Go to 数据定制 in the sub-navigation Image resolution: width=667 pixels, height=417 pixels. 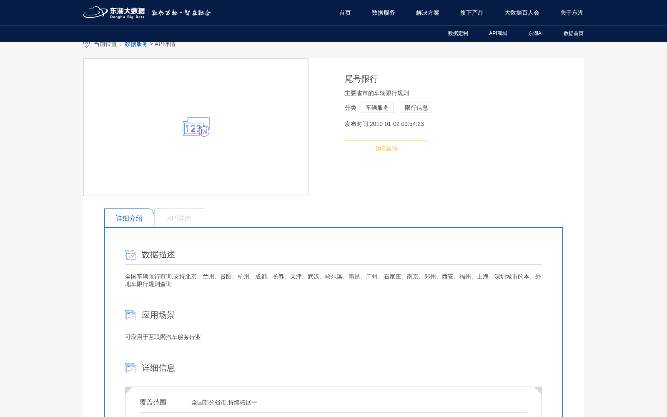point(458,33)
